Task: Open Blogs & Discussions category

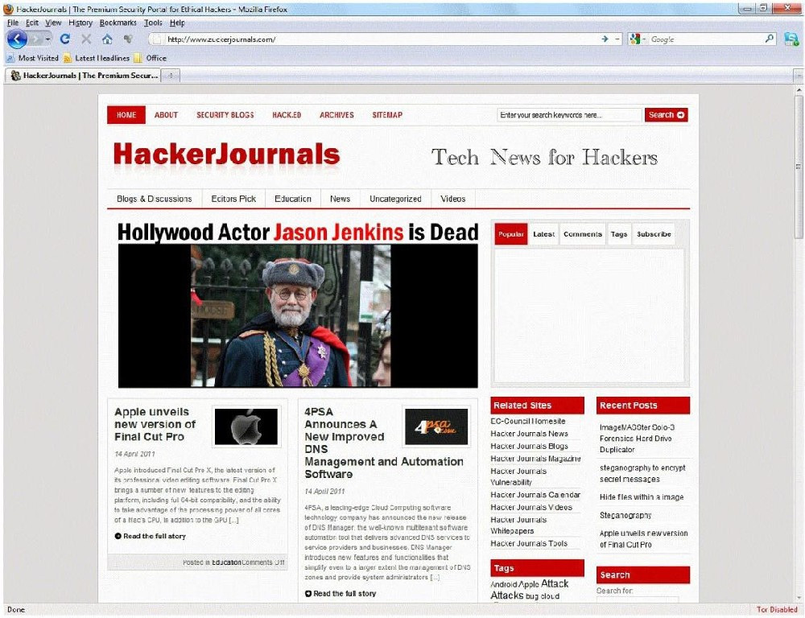Action: coord(154,199)
